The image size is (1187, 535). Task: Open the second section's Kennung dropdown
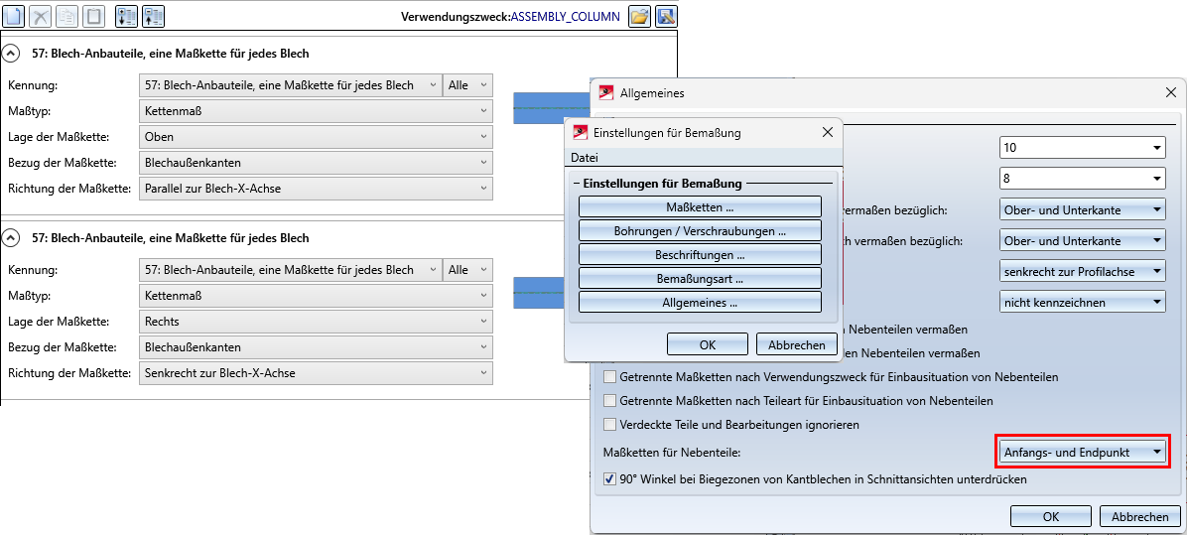tap(290, 270)
